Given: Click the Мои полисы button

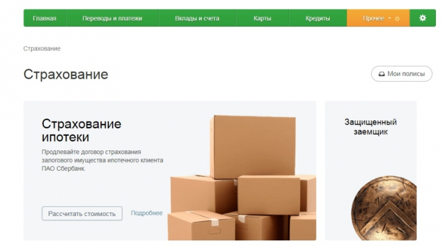Looking at the screenshot, I should tap(402, 74).
